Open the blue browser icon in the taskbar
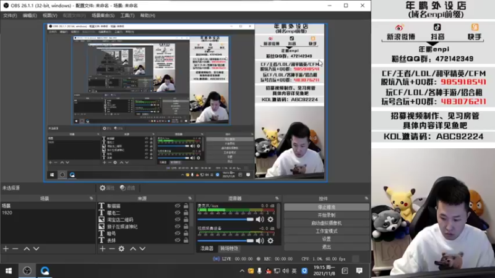The height and width of the screenshot is (278, 495). [x=45, y=271]
